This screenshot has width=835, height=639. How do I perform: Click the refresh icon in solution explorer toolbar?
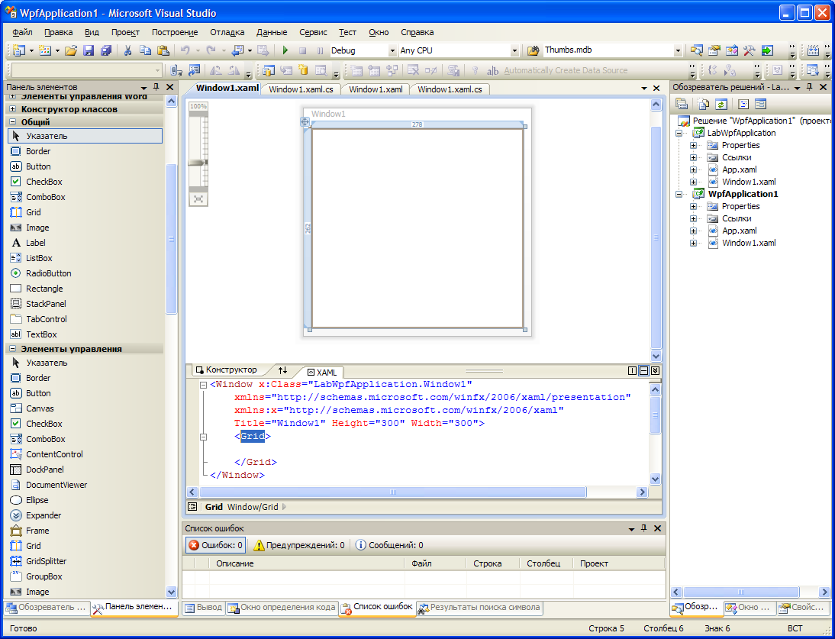click(721, 105)
